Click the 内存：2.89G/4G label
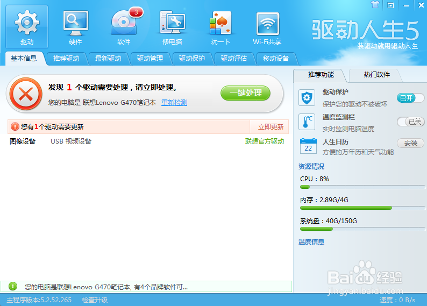This screenshot has width=427, height=306. pos(324,200)
